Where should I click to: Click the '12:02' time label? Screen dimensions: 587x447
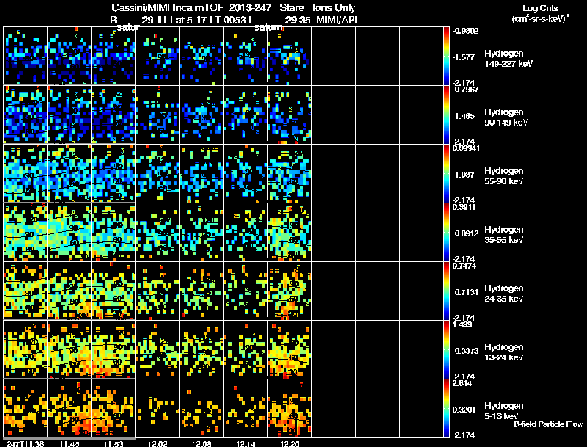pos(158,443)
